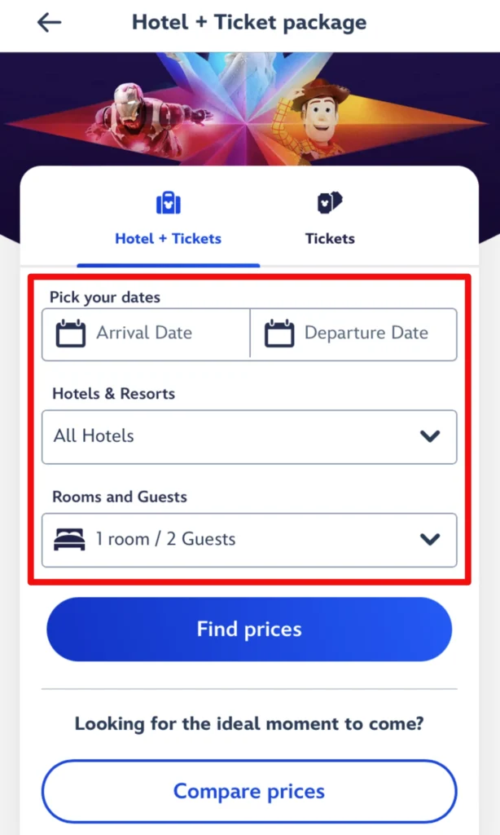Choose the Departure Date field text

point(366,333)
